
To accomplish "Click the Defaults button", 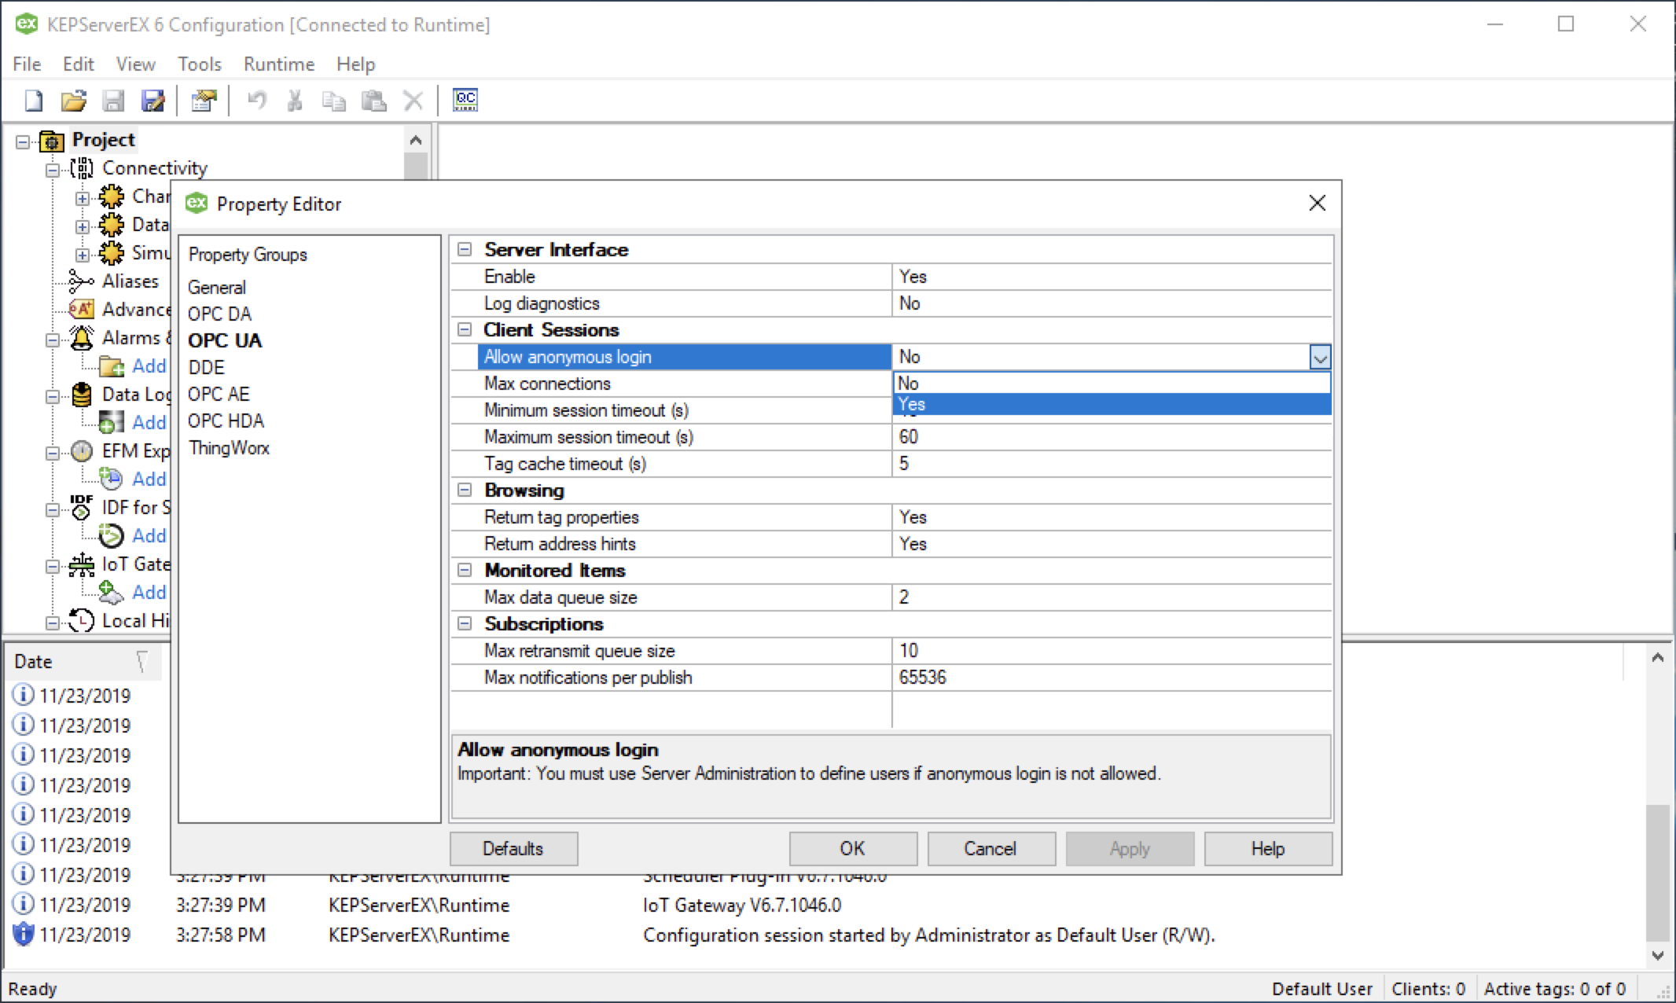I will click(511, 849).
